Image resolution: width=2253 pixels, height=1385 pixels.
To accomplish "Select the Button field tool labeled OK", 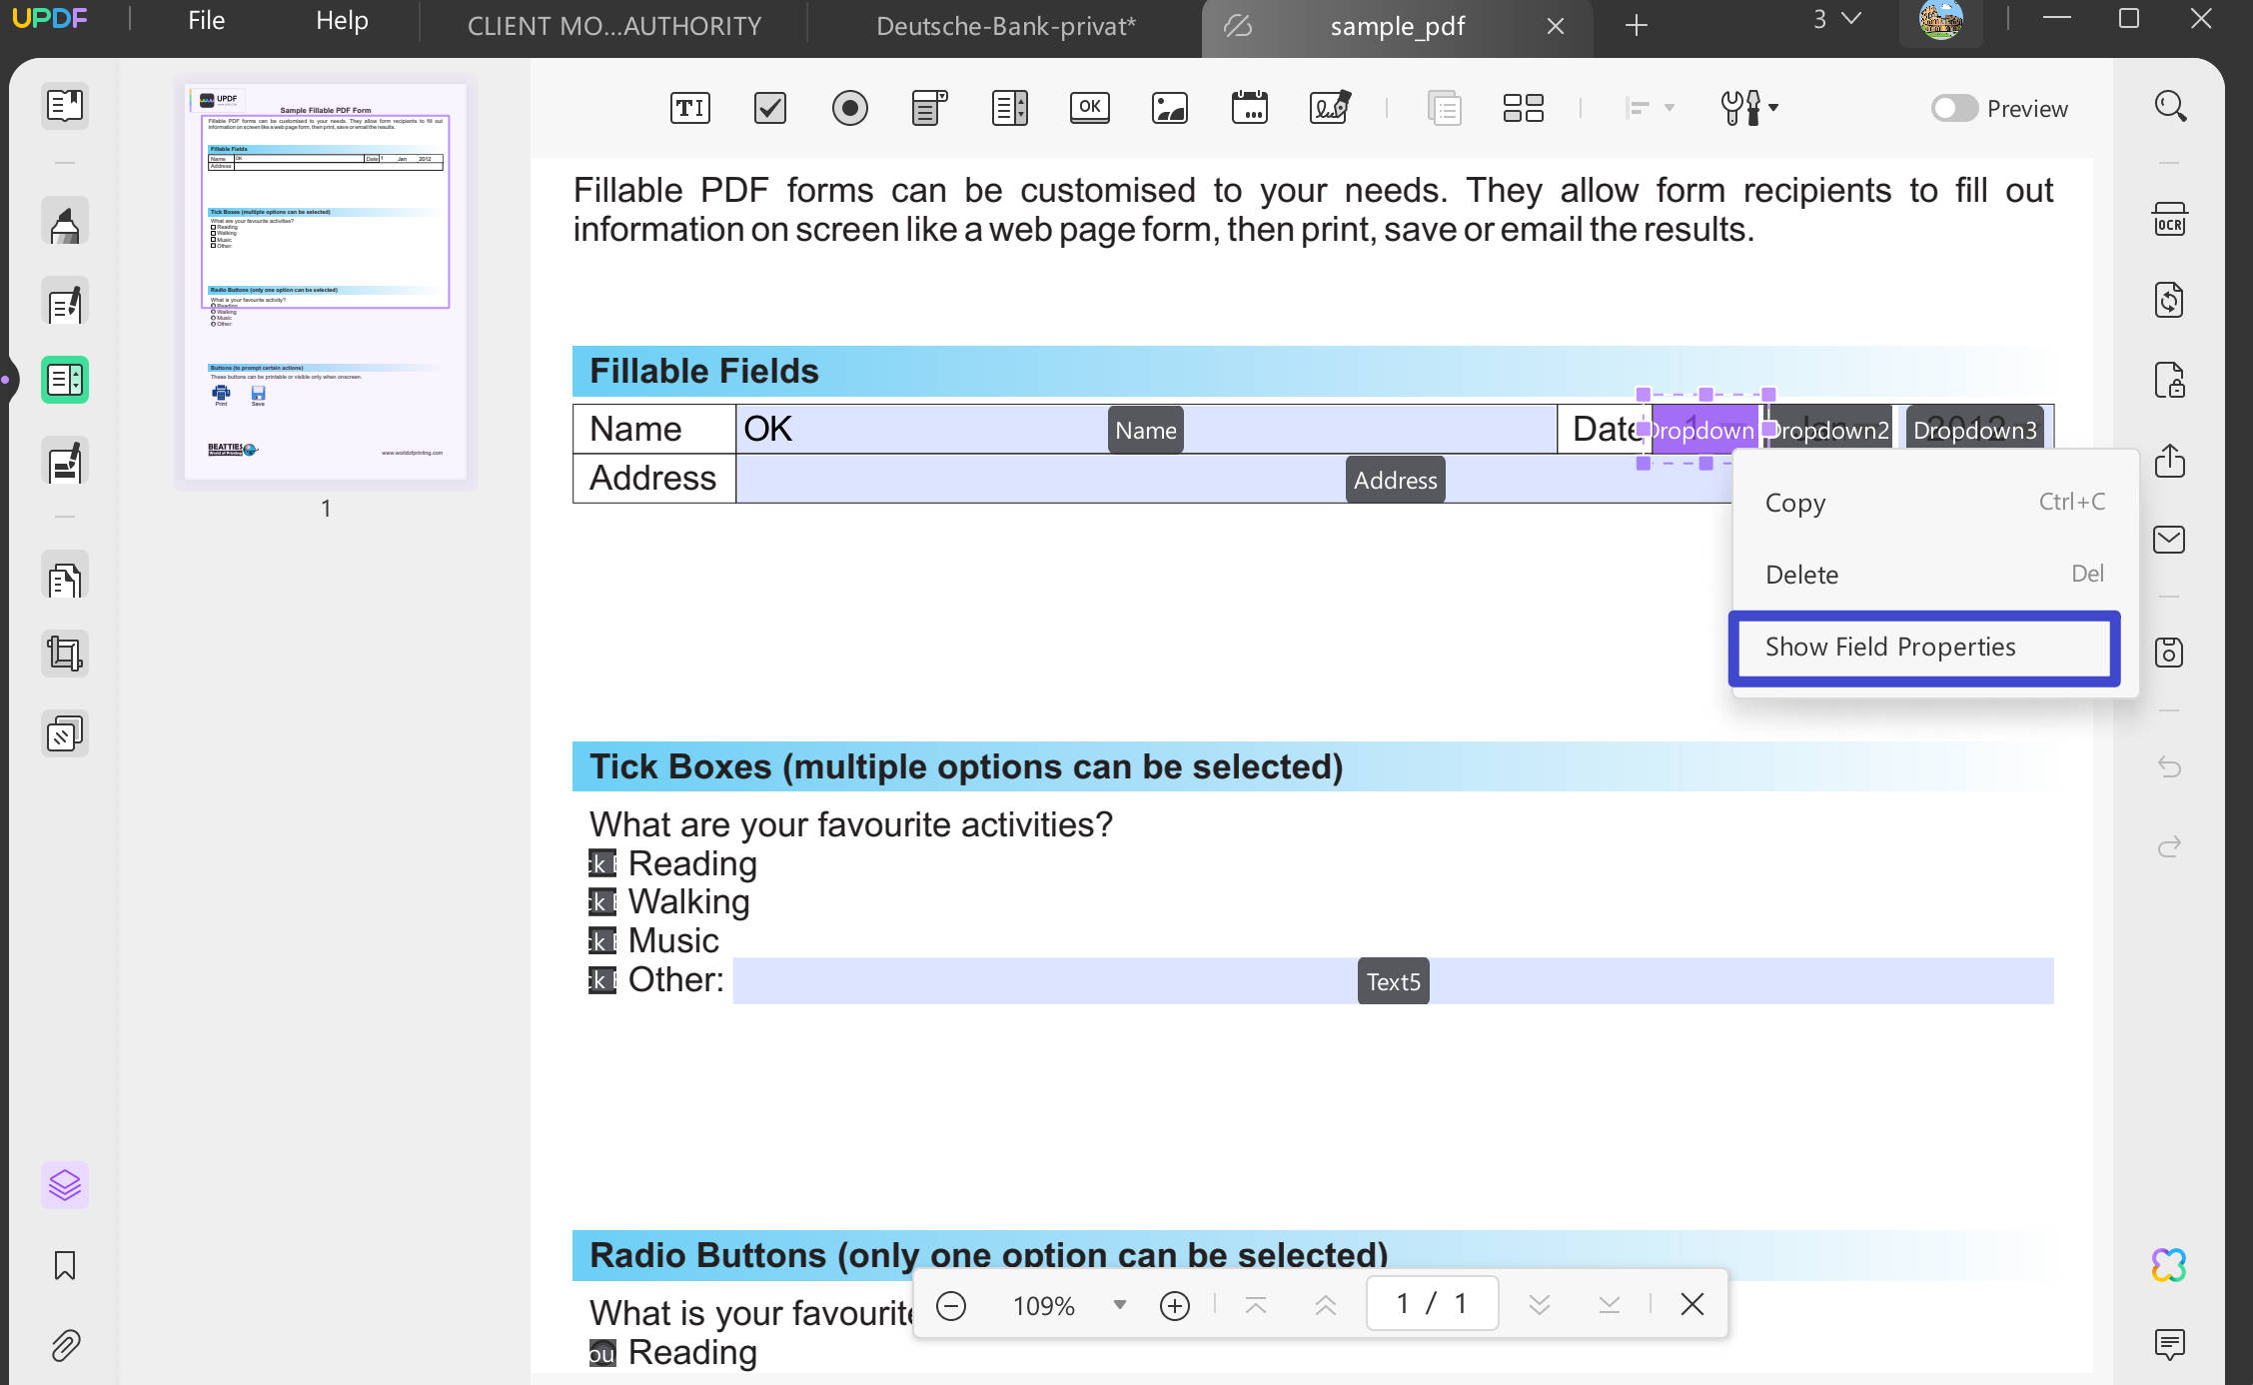I will (1089, 108).
